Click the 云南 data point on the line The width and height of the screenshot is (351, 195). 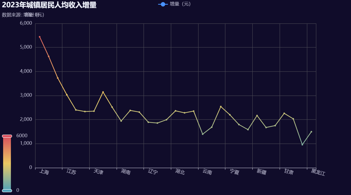click(x=203, y=134)
